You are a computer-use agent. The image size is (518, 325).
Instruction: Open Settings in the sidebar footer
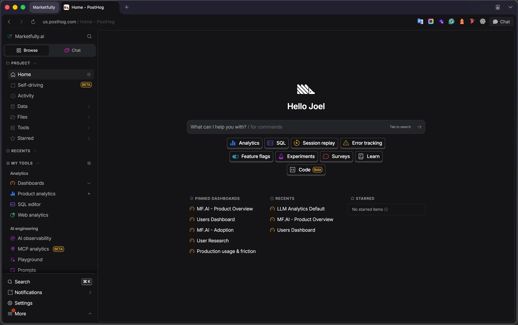(x=50, y=303)
